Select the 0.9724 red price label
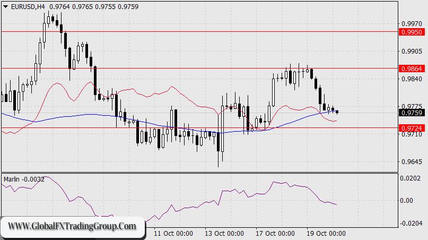Viewport: 428px width, 240px height. pyautogui.click(x=412, y=128)
